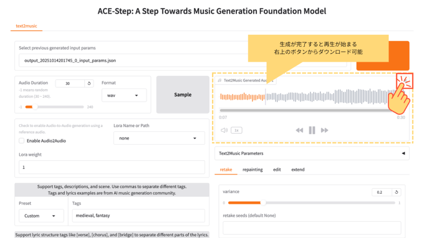This screenshot has width=424, height=238.
Task: Select the edit tab
Action: 277,169
